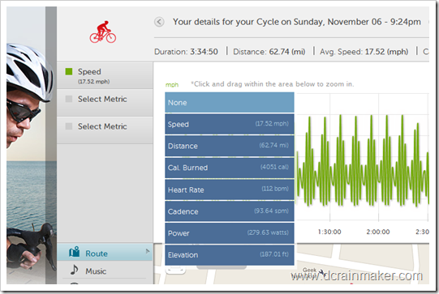The width and height of the screenshot is (439, 294).
Task: Go back using the circled left arrow
Action: point(159,22)
